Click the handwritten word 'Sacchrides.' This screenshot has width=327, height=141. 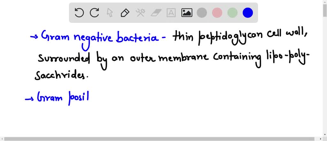pos(62,75)
